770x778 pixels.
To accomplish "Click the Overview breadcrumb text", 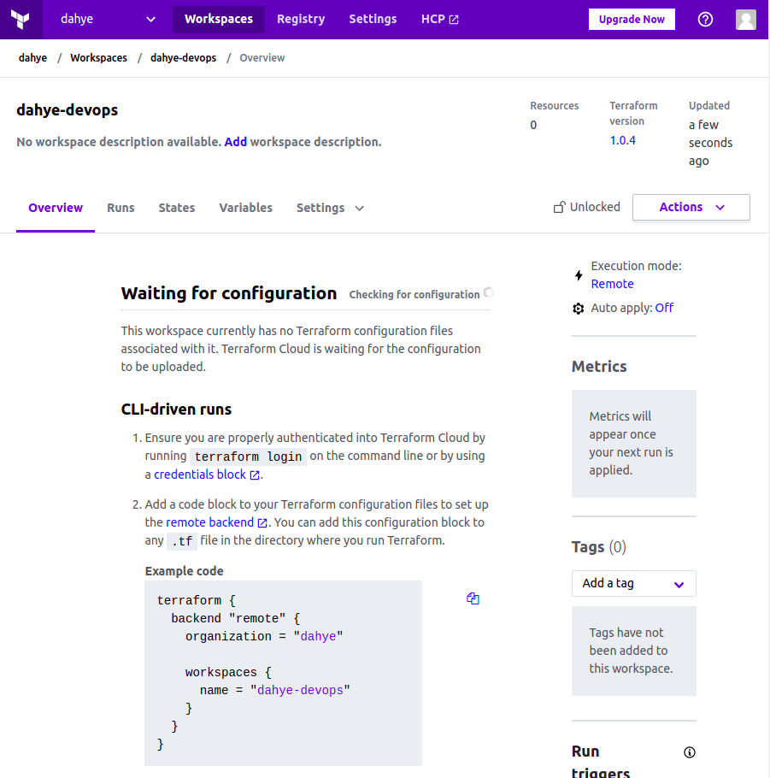I will [x=262, y=57].
